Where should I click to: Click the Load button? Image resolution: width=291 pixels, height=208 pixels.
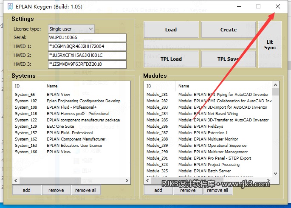click(171, 30)
